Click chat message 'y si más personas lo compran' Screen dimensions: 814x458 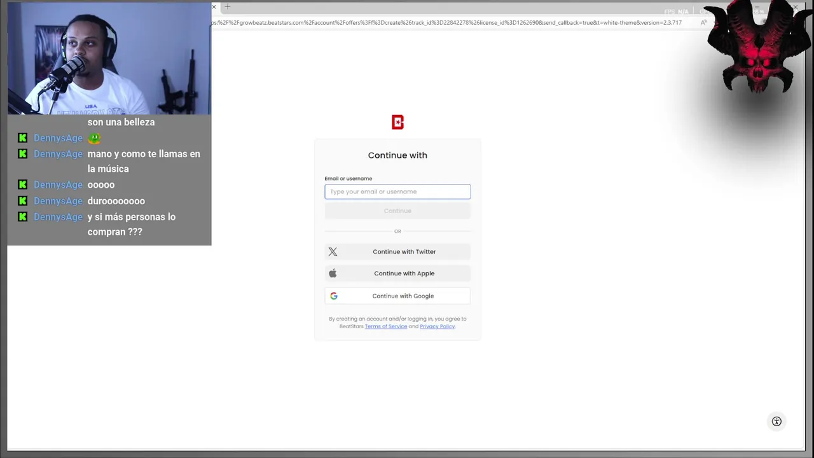click(x=132, y=225)
